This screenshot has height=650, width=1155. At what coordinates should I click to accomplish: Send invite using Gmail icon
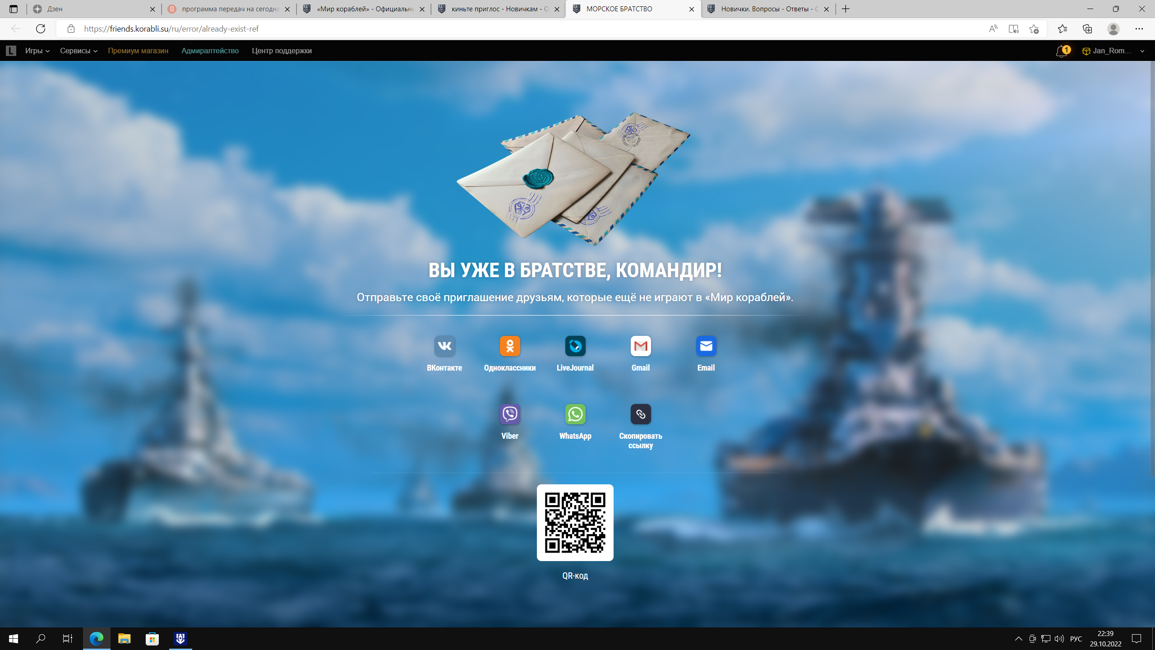click(641, 346)
